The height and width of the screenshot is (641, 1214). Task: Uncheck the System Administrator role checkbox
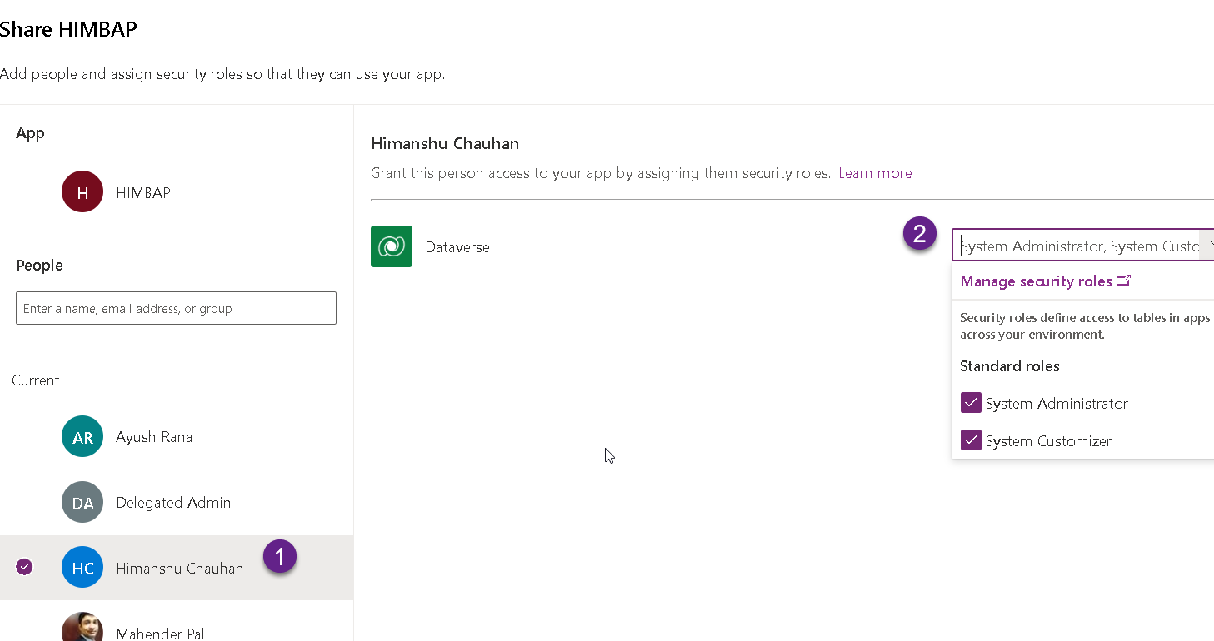point(971,404)
